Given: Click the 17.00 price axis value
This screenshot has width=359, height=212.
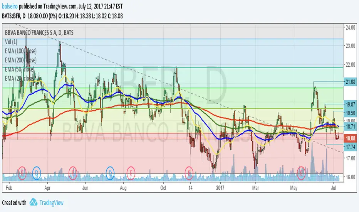Looking at the screenshot, I should point(350,158).
